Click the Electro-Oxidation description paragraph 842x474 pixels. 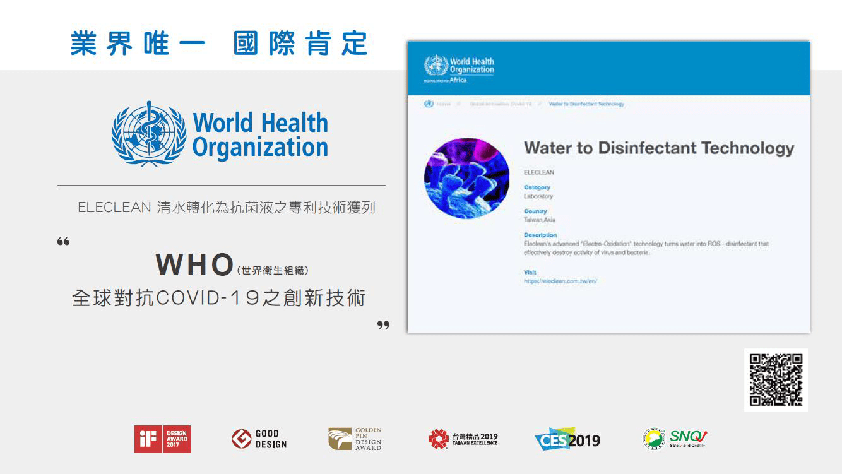click(646, 248)
